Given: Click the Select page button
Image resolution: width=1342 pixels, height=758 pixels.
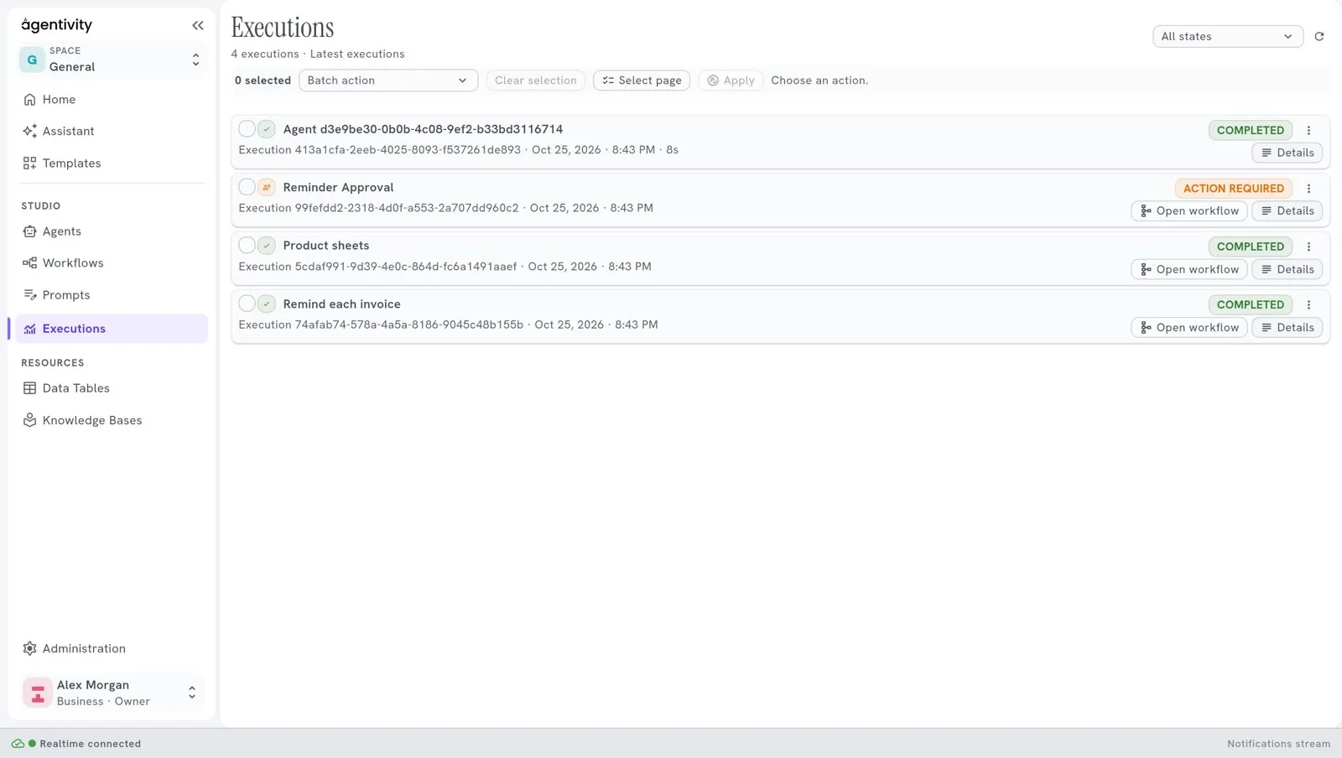Looking at the screenshot, I should 642,80.
